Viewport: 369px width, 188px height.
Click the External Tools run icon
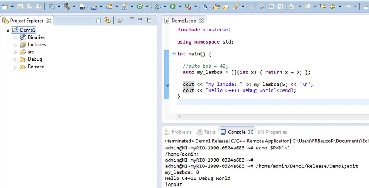[188, 7]
